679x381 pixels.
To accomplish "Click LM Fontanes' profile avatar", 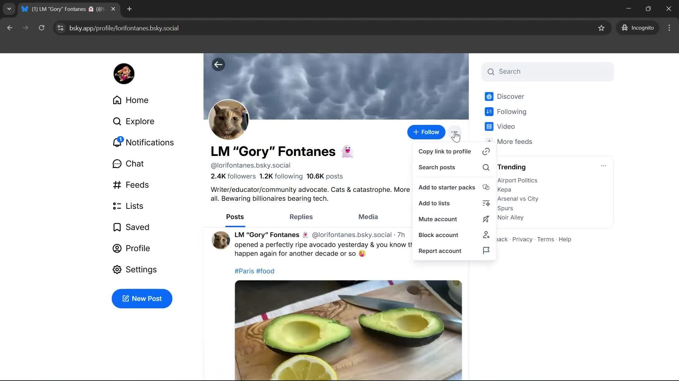I will pyautogui.click(x=229, y=120).
